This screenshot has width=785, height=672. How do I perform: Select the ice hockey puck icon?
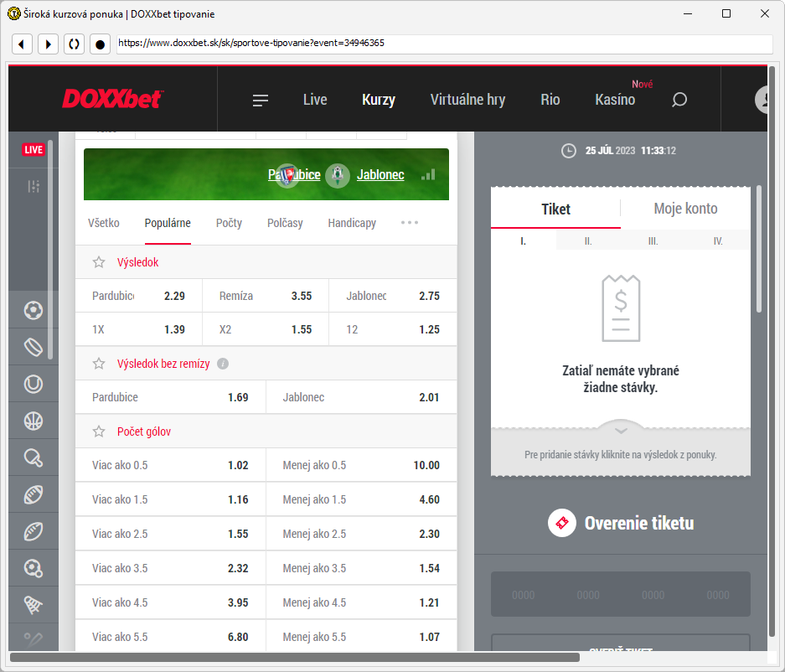[x=34, y=347]
